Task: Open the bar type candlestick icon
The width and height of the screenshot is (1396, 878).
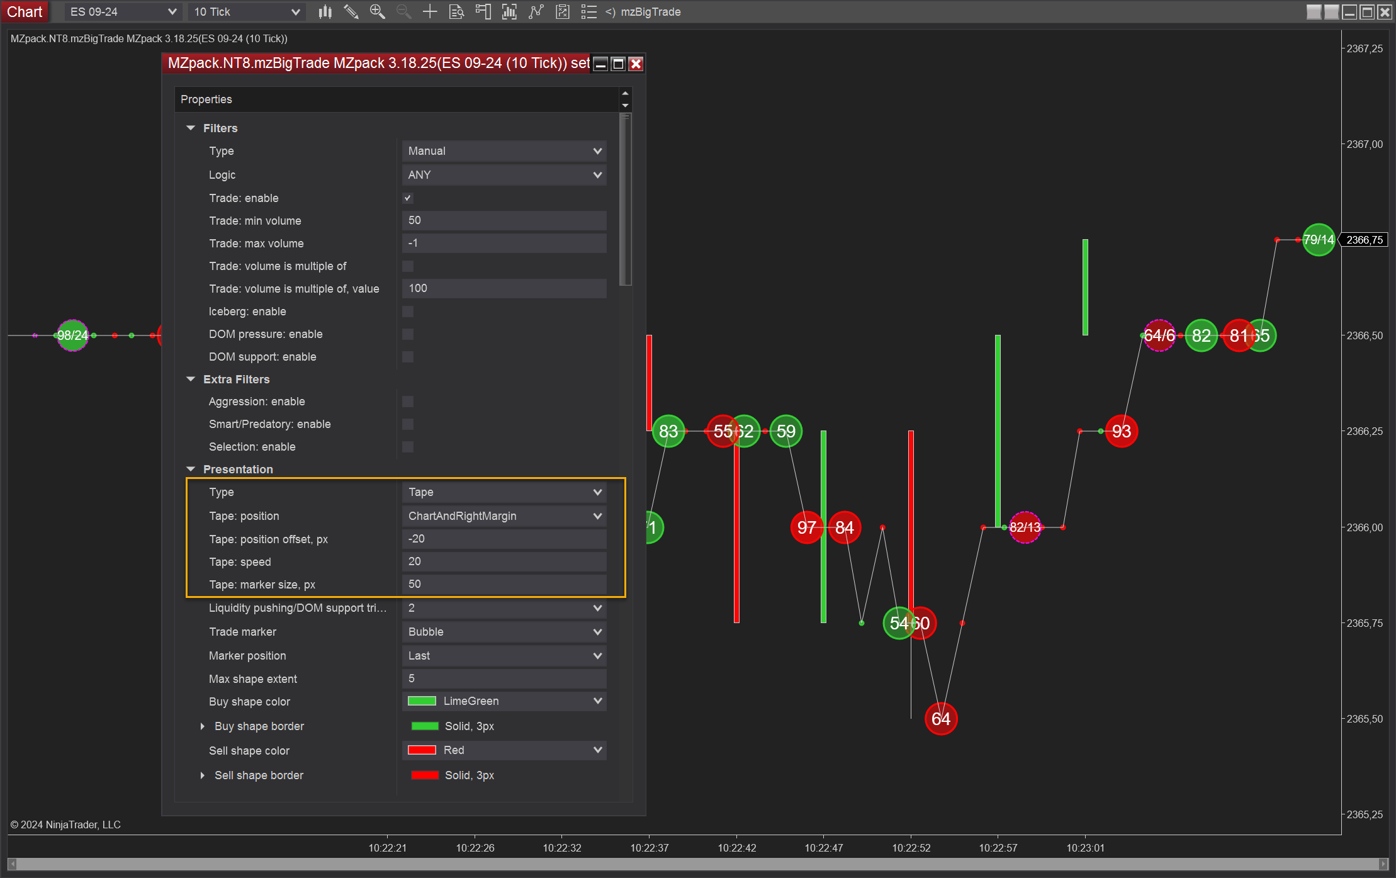Action: click(x=325, y=12)
